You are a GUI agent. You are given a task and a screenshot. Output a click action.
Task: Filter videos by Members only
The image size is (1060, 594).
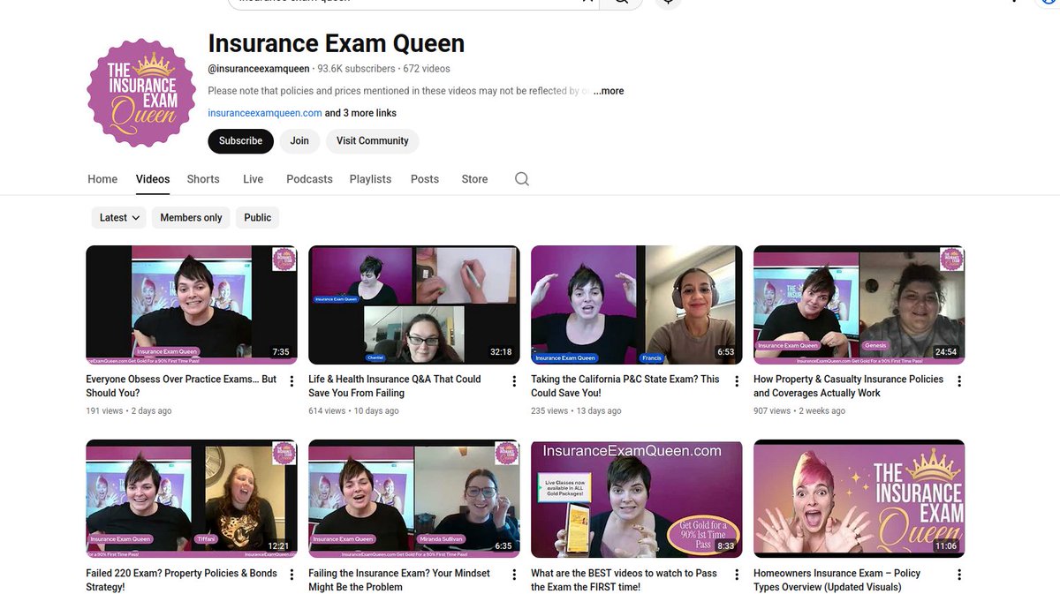(191, 218)
